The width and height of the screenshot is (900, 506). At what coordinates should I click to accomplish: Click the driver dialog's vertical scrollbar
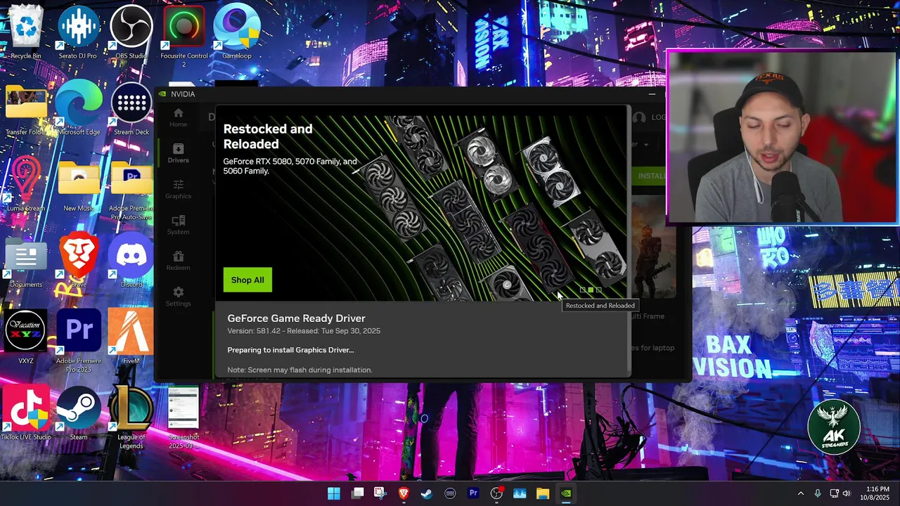coord(628,239)
